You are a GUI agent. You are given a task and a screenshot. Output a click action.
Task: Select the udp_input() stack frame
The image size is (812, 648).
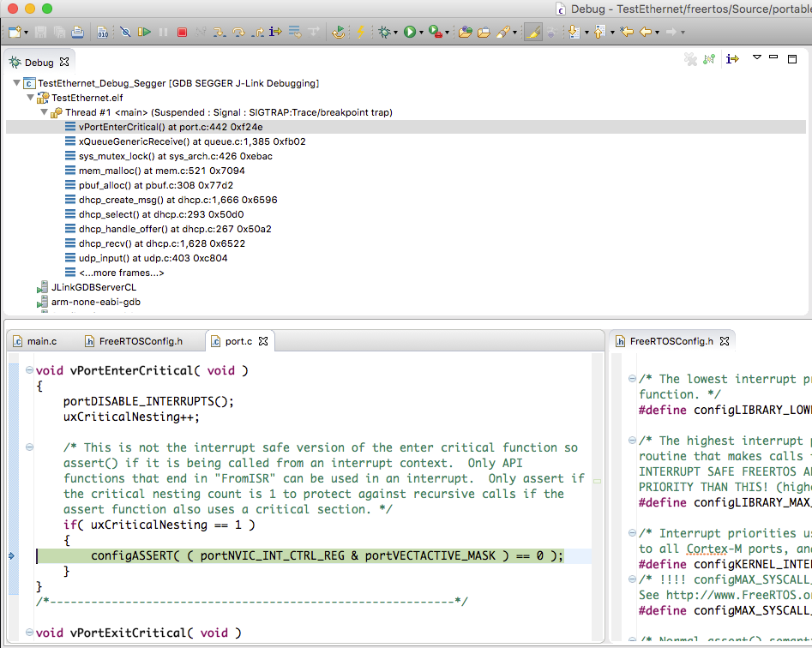[153, 258]
